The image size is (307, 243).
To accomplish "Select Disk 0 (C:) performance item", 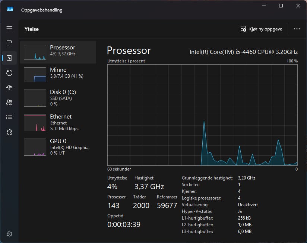I will point(58,98).
